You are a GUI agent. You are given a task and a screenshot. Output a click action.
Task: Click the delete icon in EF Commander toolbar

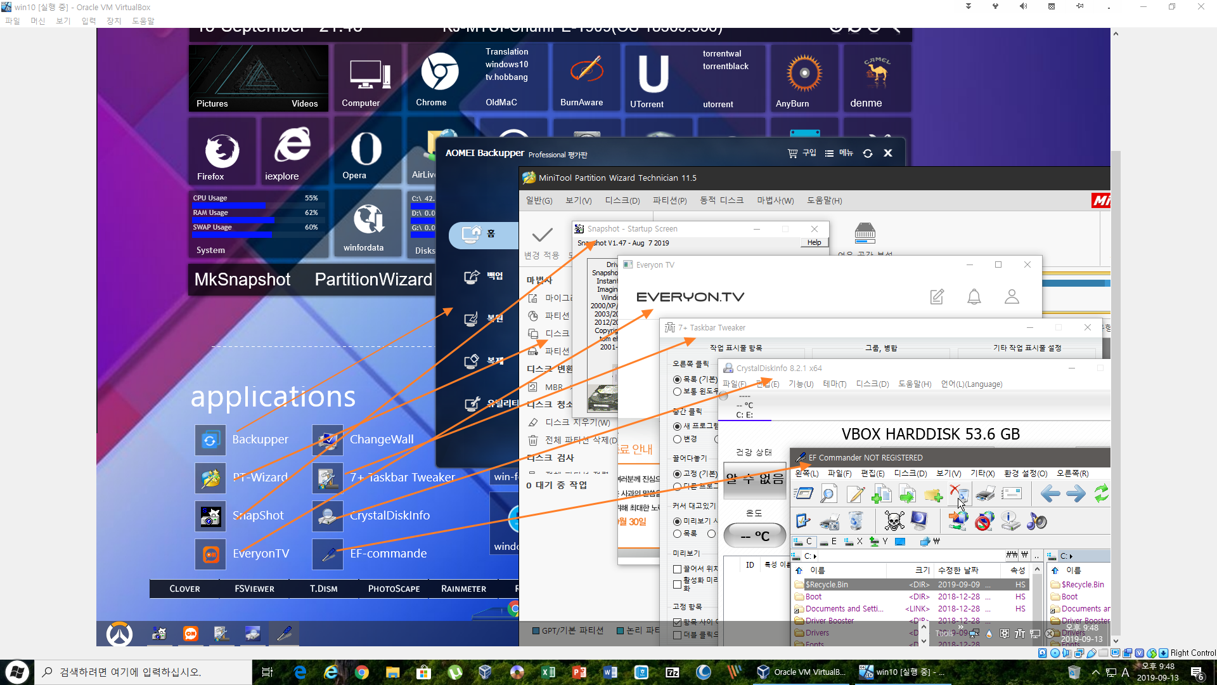pyautogui.click(x=959, y=493)
